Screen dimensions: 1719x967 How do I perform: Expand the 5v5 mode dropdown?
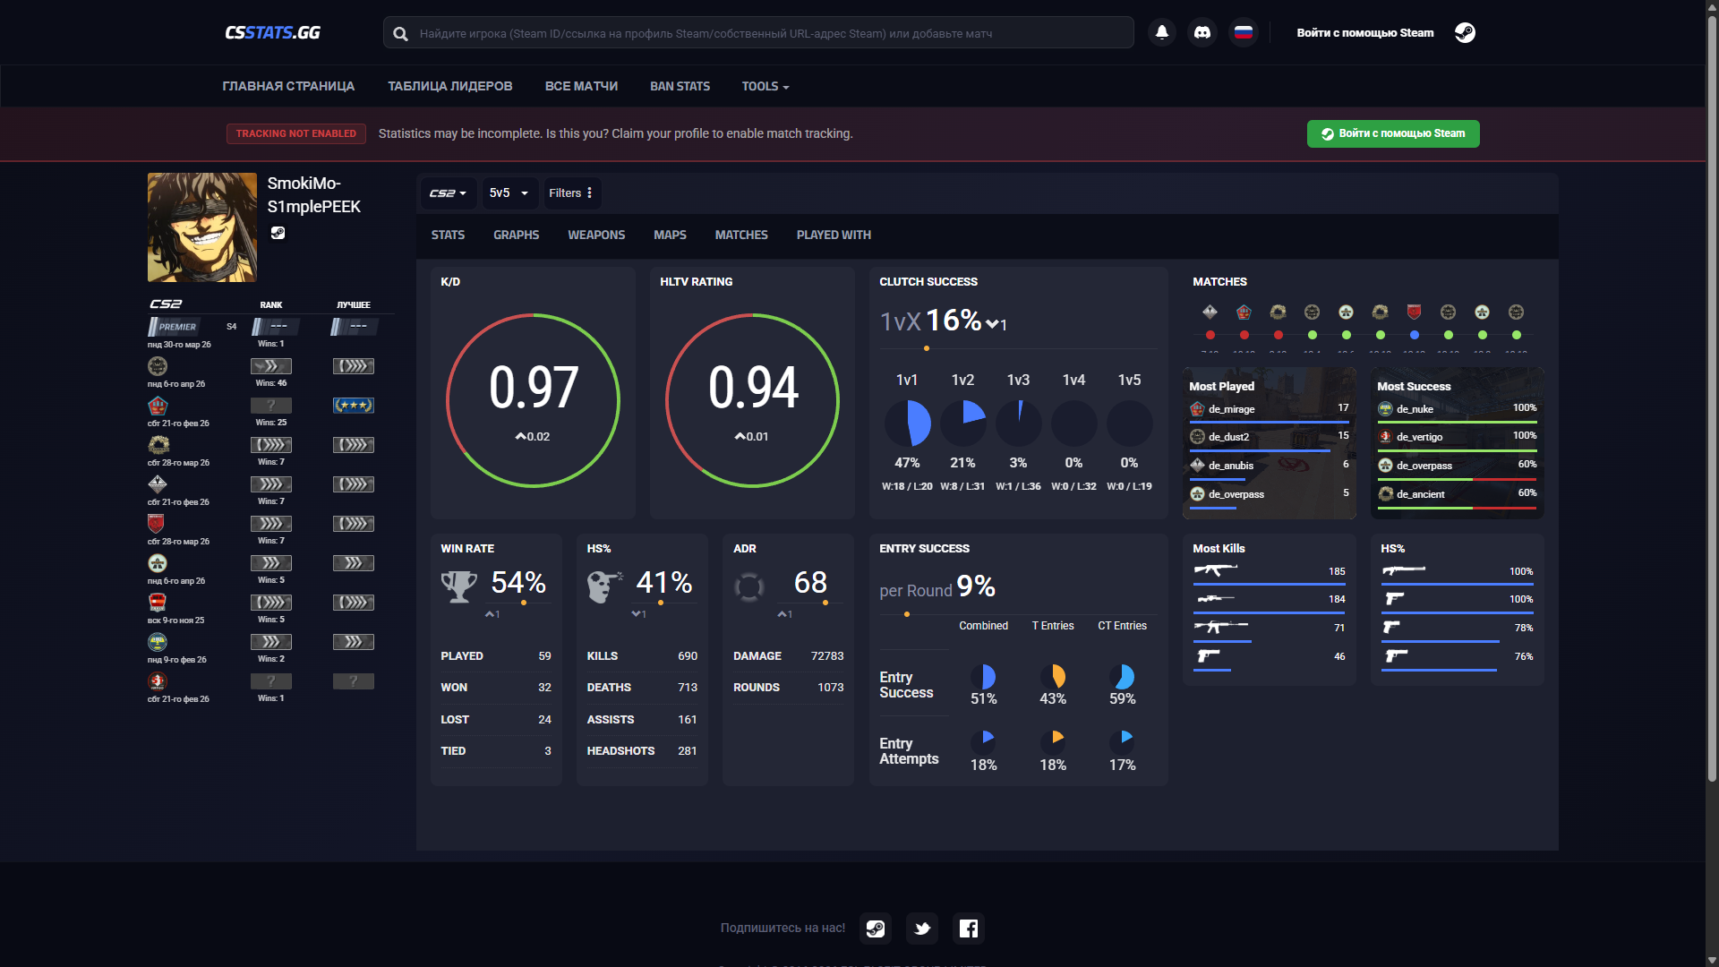click(x=509, y=193)
